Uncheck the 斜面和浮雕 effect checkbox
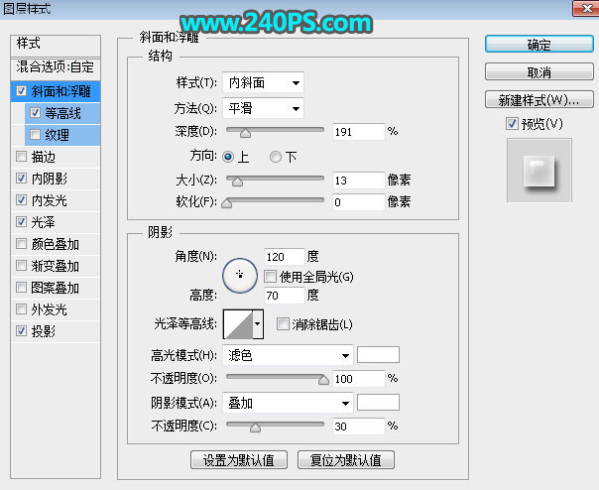The image size is (599, 490). 22,91
